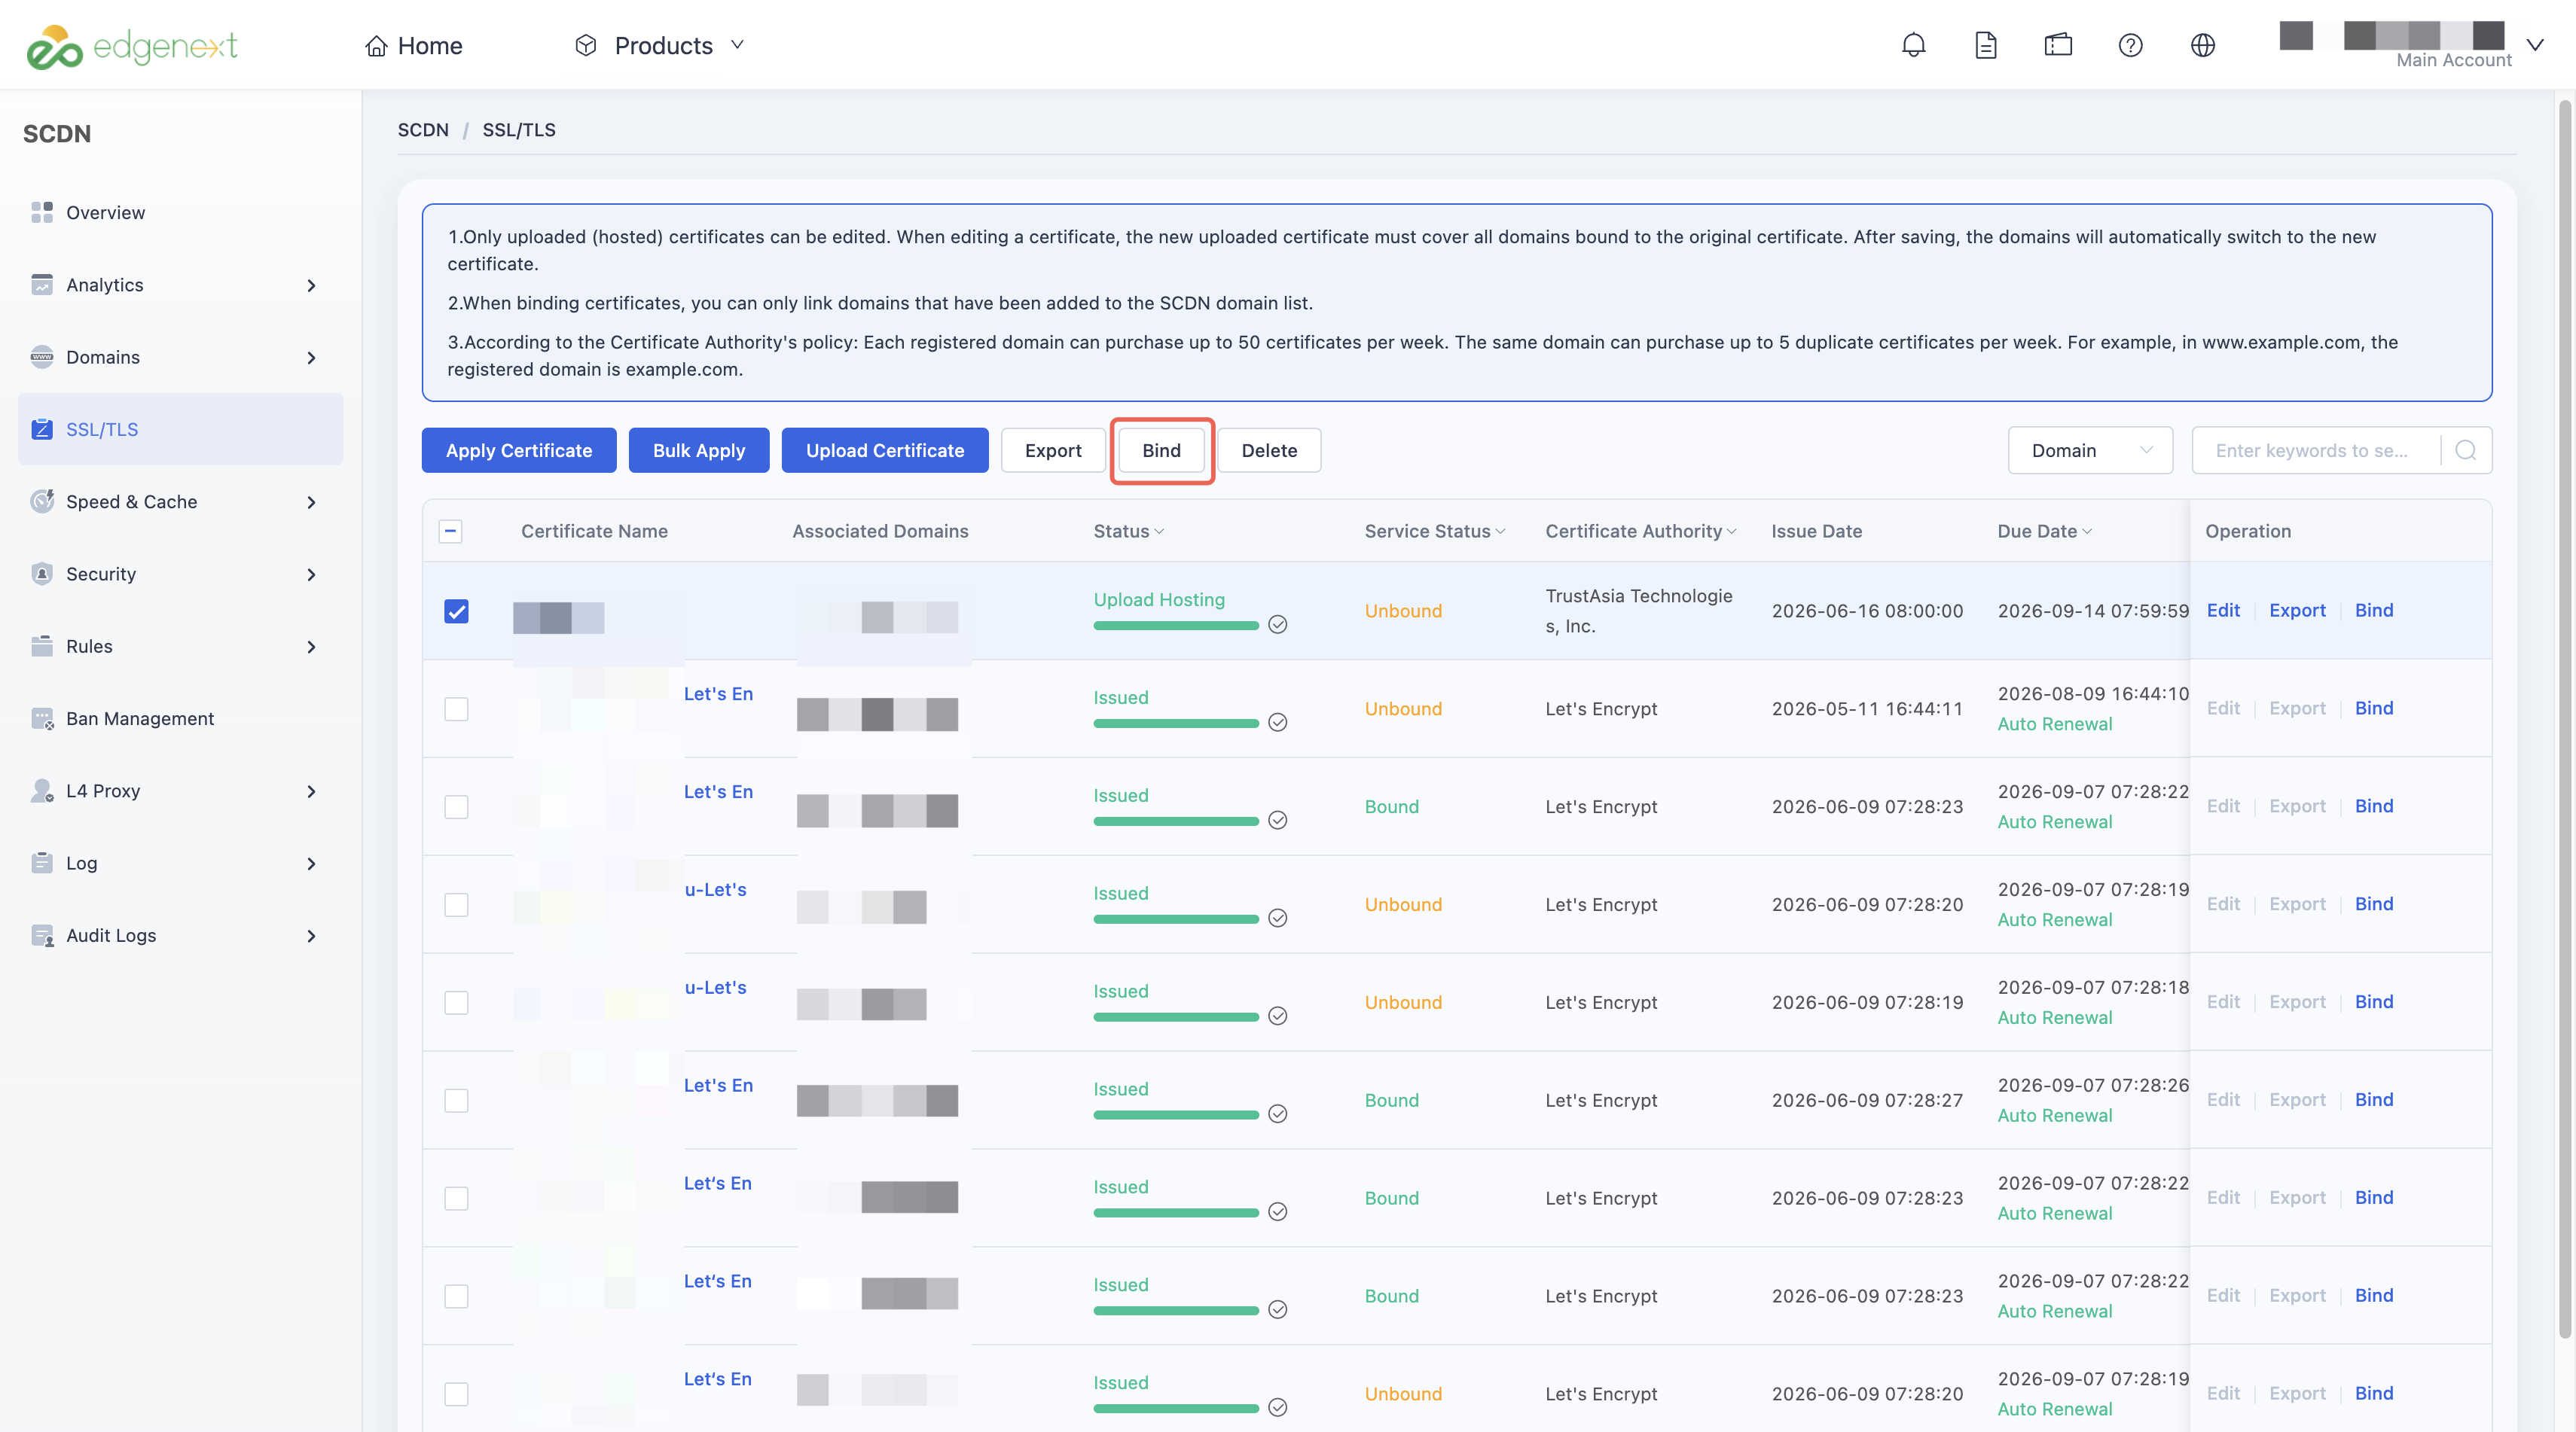Click the Bulk Apply button

click(699, 451)
